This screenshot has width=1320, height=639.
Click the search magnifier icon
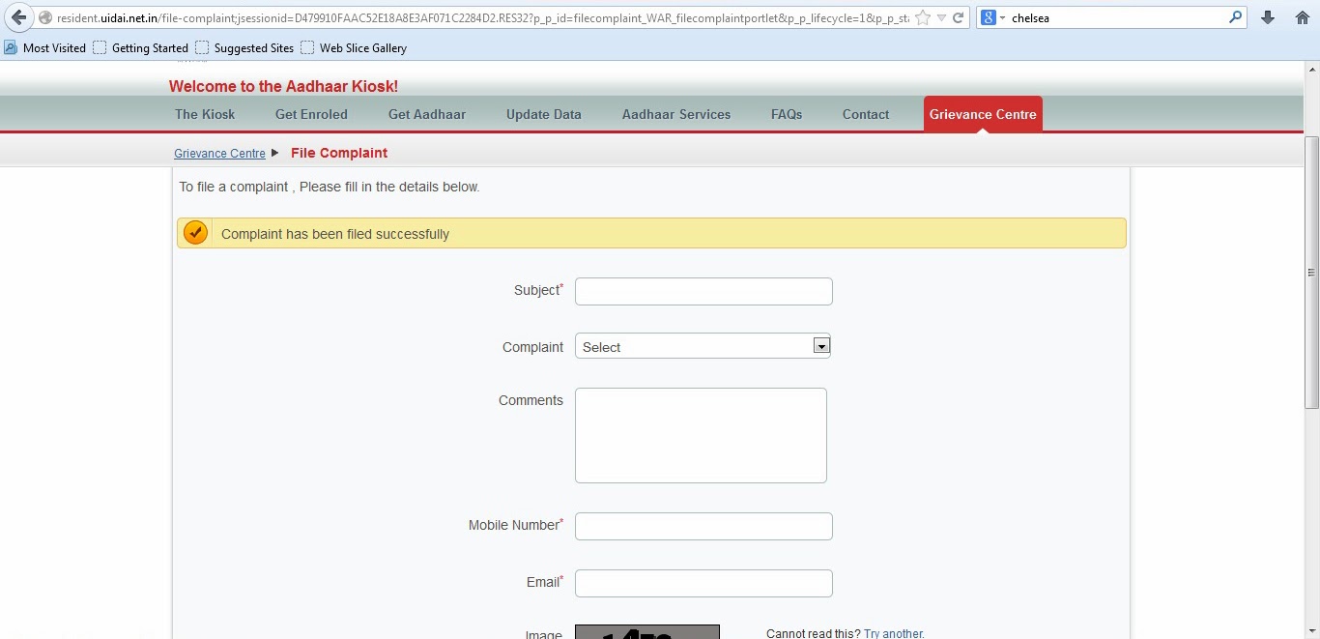click(1235, 17)
